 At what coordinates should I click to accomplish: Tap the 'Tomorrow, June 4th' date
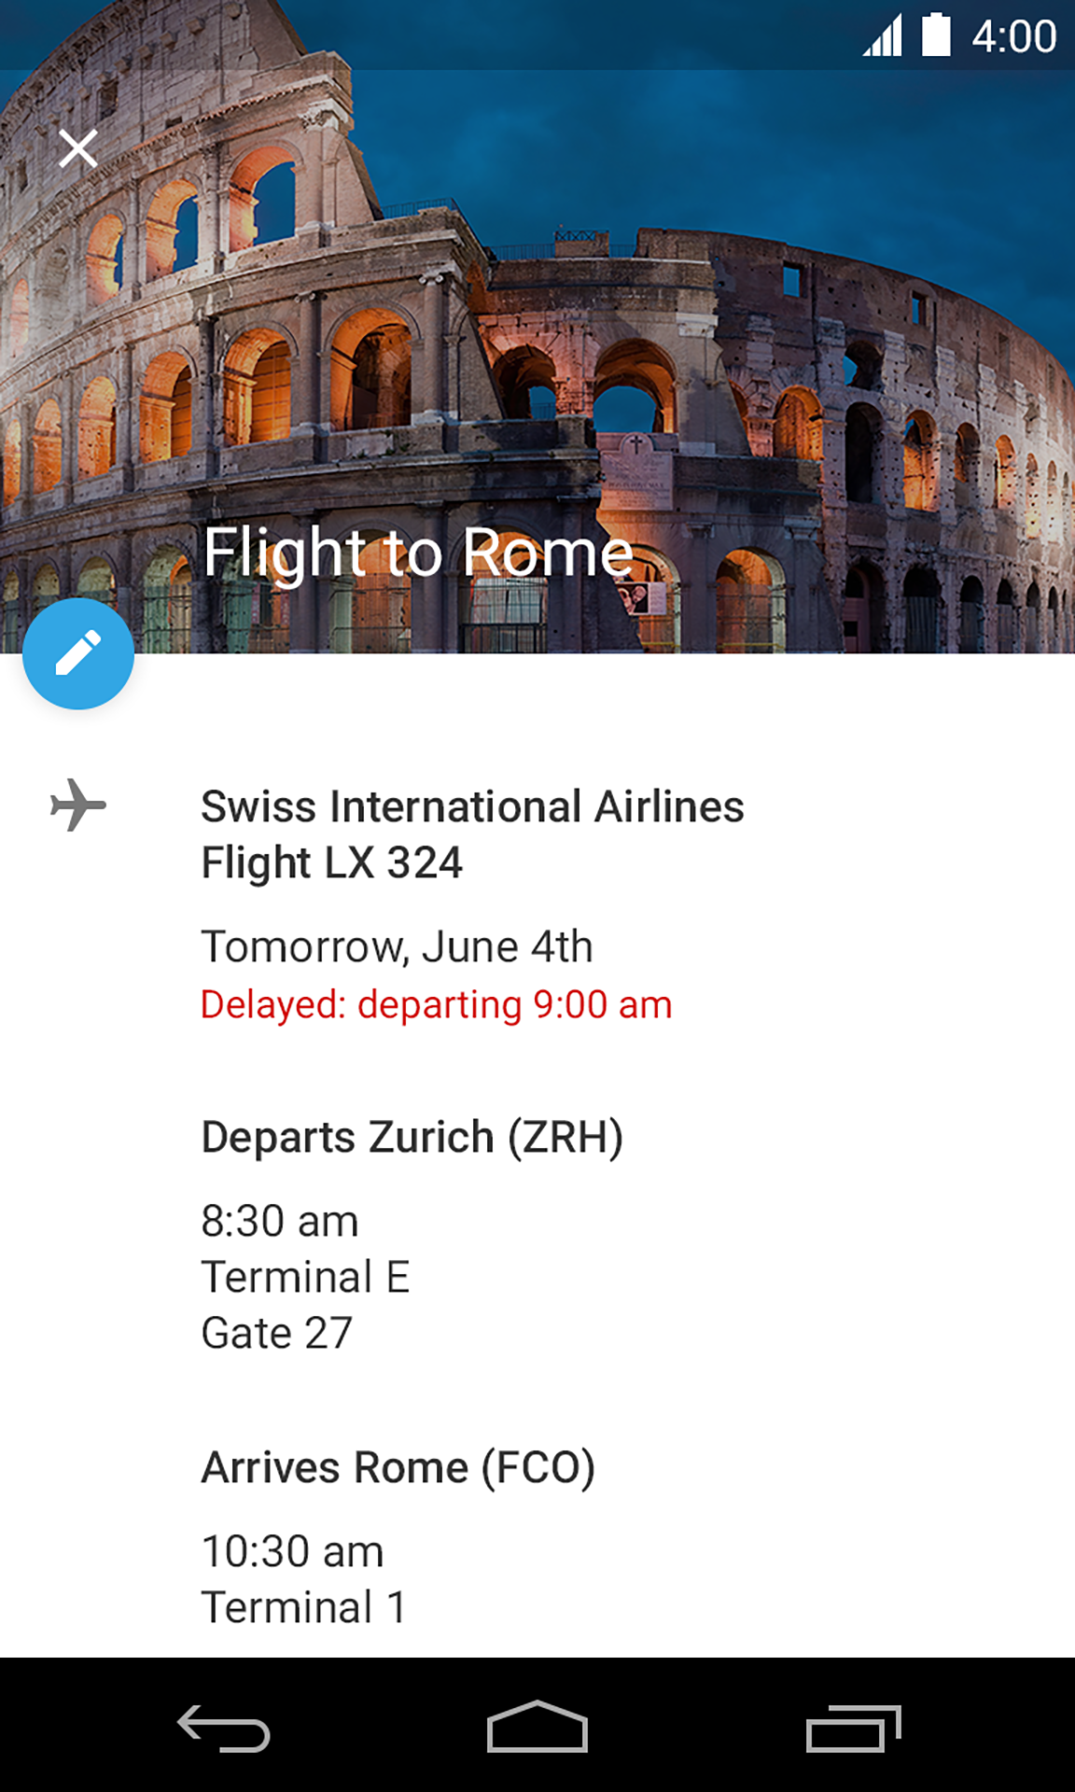[397, 946]
